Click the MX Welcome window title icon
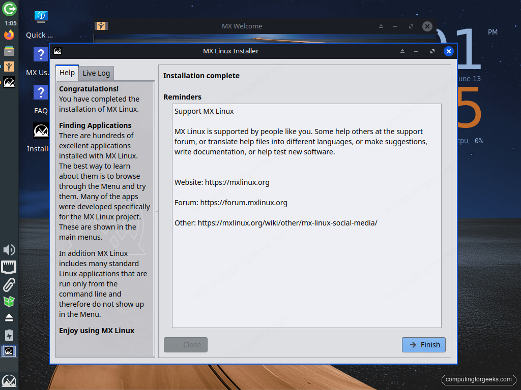The image size is (521, 390). pyautogui.click(x=101, y=26)
